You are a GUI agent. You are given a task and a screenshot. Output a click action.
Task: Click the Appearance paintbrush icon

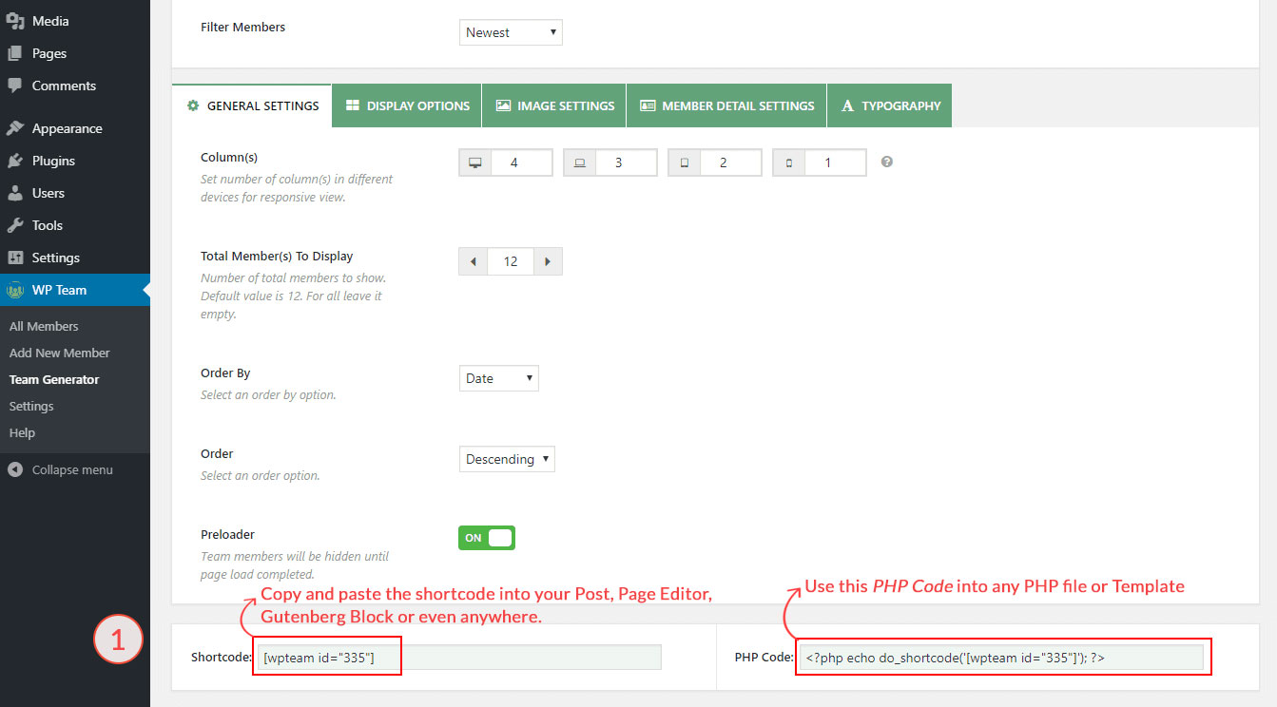point(15,128)
